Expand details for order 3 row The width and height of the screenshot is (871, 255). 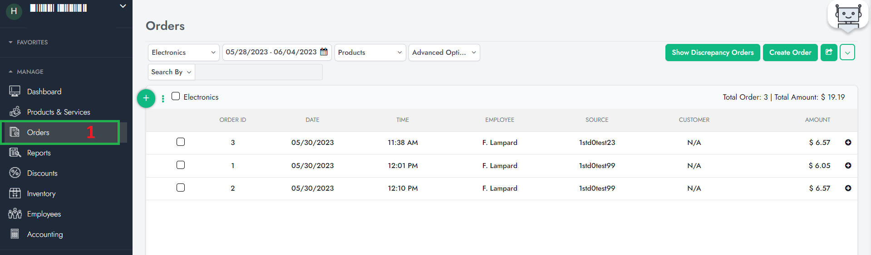coord(847,143)
